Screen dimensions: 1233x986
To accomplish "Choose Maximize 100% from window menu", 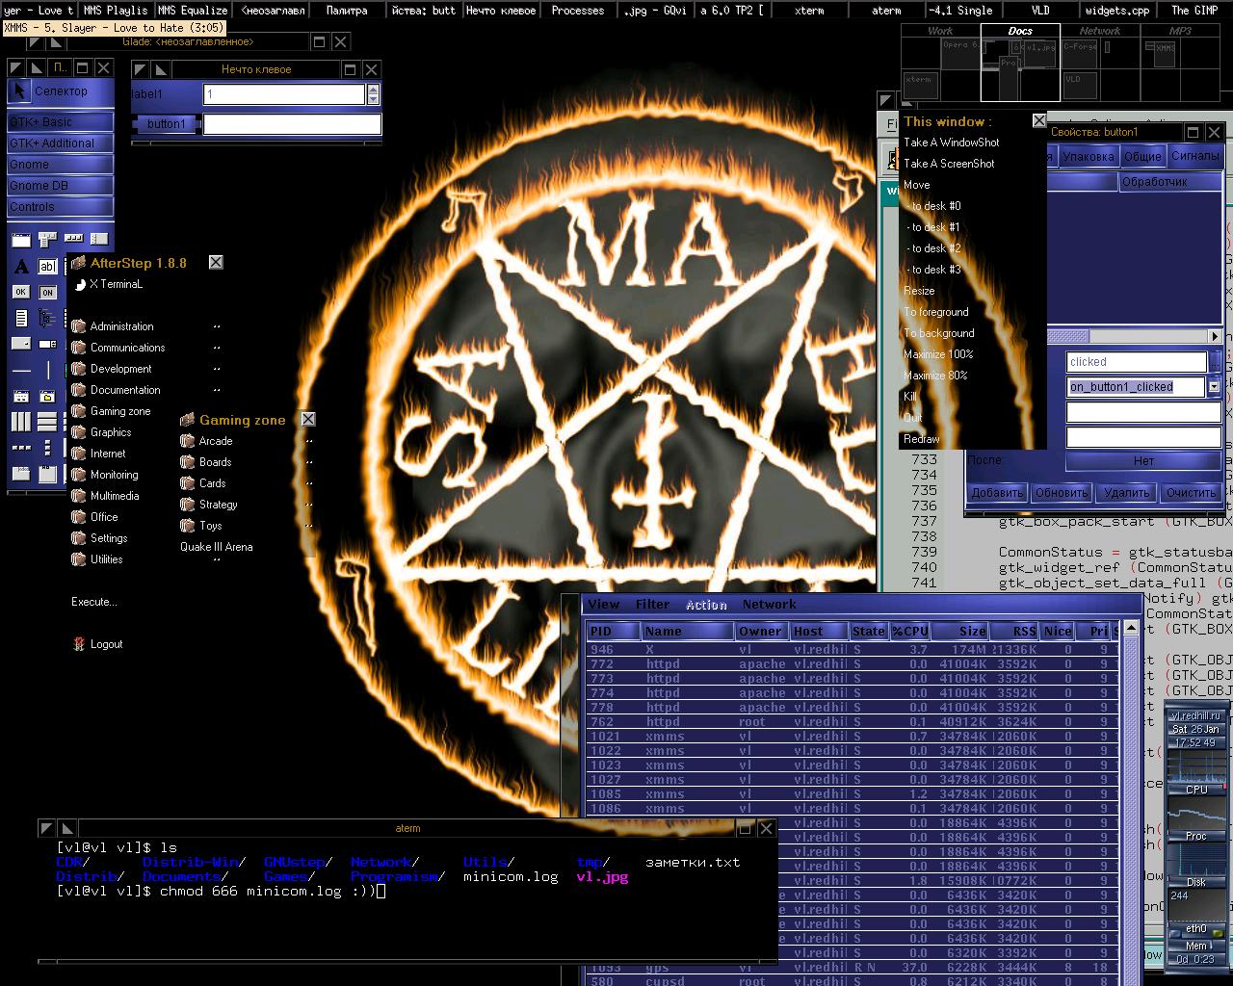I will point(938,354).
